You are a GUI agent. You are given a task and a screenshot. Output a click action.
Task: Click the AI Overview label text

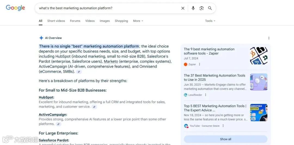pyautogui.click(x=53, y=38)
